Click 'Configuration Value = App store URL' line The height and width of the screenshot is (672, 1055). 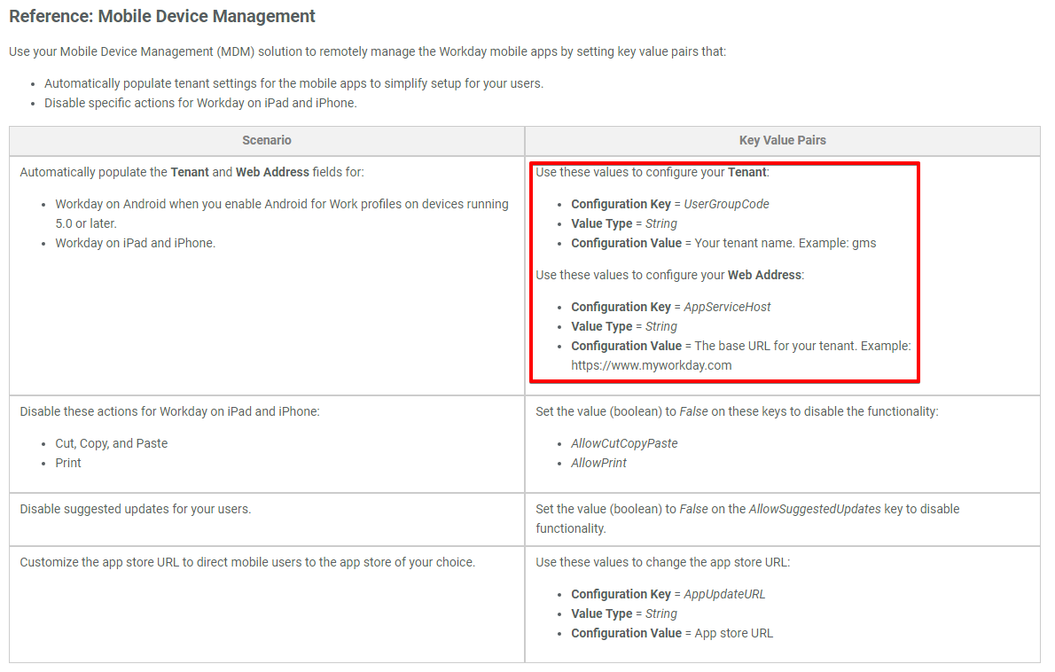(x=672, y=634)
